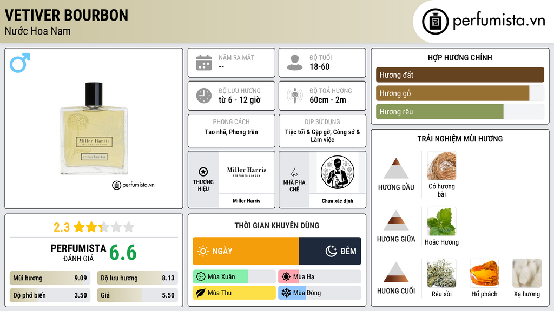
Task: Click the Miller Harris brand name label
Action: pos(247,201)
